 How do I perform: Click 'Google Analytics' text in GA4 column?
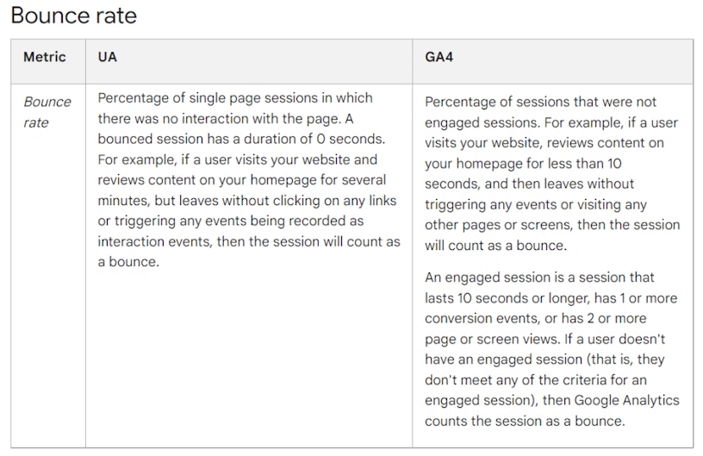pos(626,400)
